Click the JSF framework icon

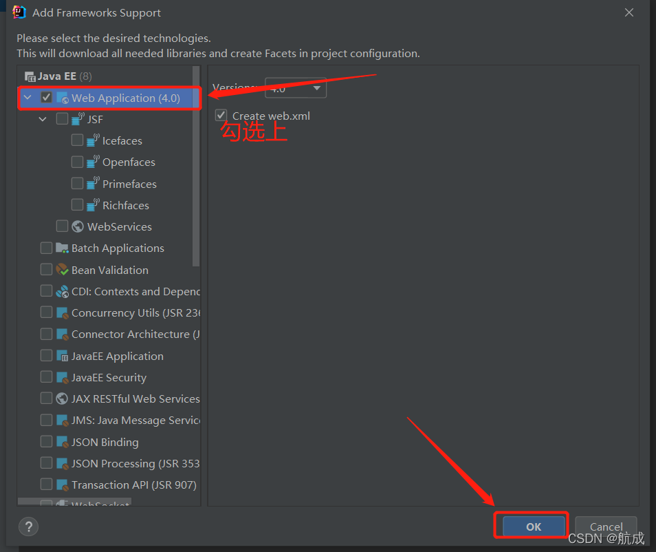coord(78,119)
